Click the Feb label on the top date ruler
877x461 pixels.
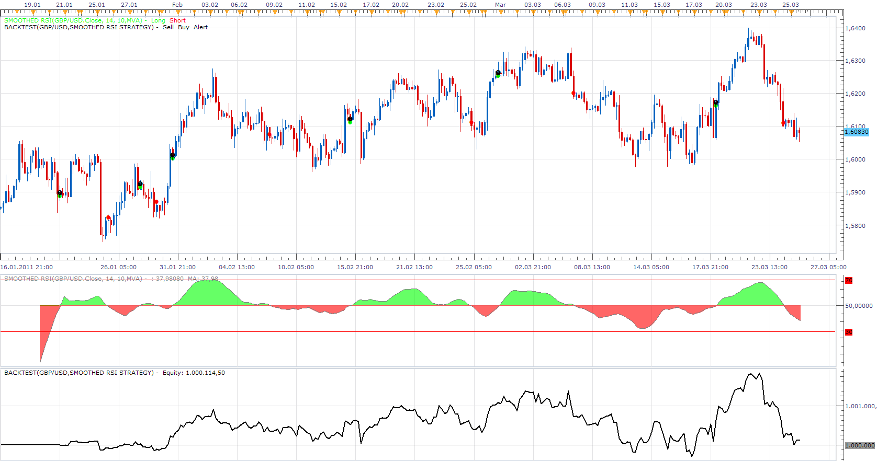(177, 5)
